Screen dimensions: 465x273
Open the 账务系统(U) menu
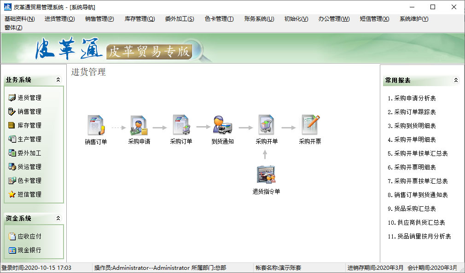click(x=259, y=19)
